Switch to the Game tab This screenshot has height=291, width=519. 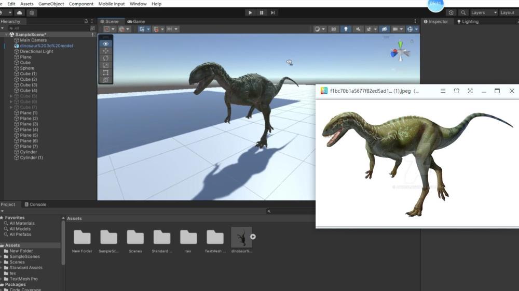136,22
